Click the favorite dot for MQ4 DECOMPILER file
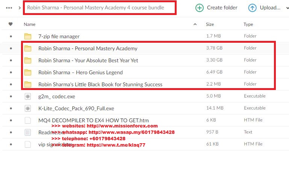Screen dimensions: 289x189 point(11,120)
